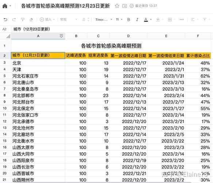This screenshot has height=183, width=213.
Task: Open the number format dropdown 常规
Action: pyautogui.click(x=69, y=20)
